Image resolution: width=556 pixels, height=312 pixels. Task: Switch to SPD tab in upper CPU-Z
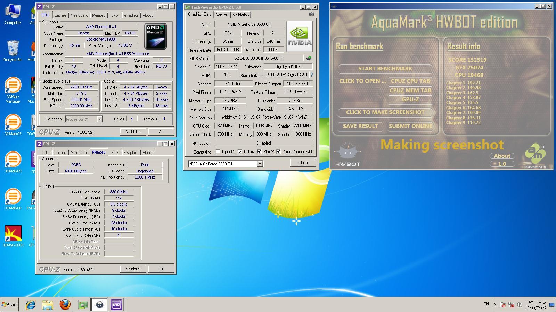pos(114,15)
